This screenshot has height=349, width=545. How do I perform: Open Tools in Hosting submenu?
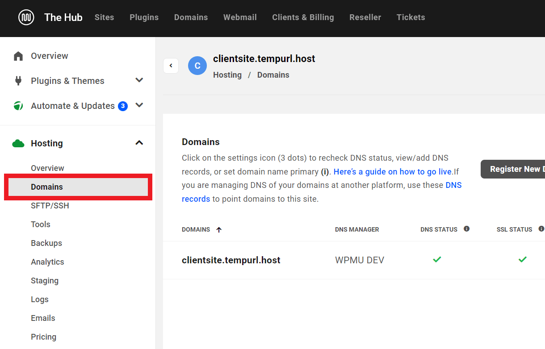tap(41, 224)
